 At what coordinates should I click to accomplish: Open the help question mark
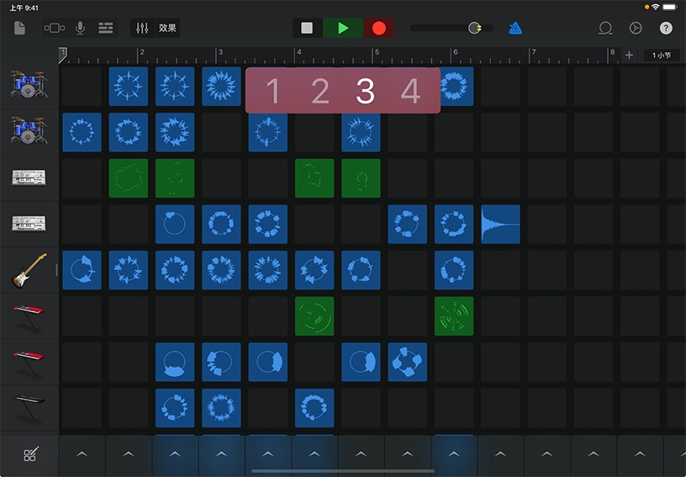[x=666, y=28]
